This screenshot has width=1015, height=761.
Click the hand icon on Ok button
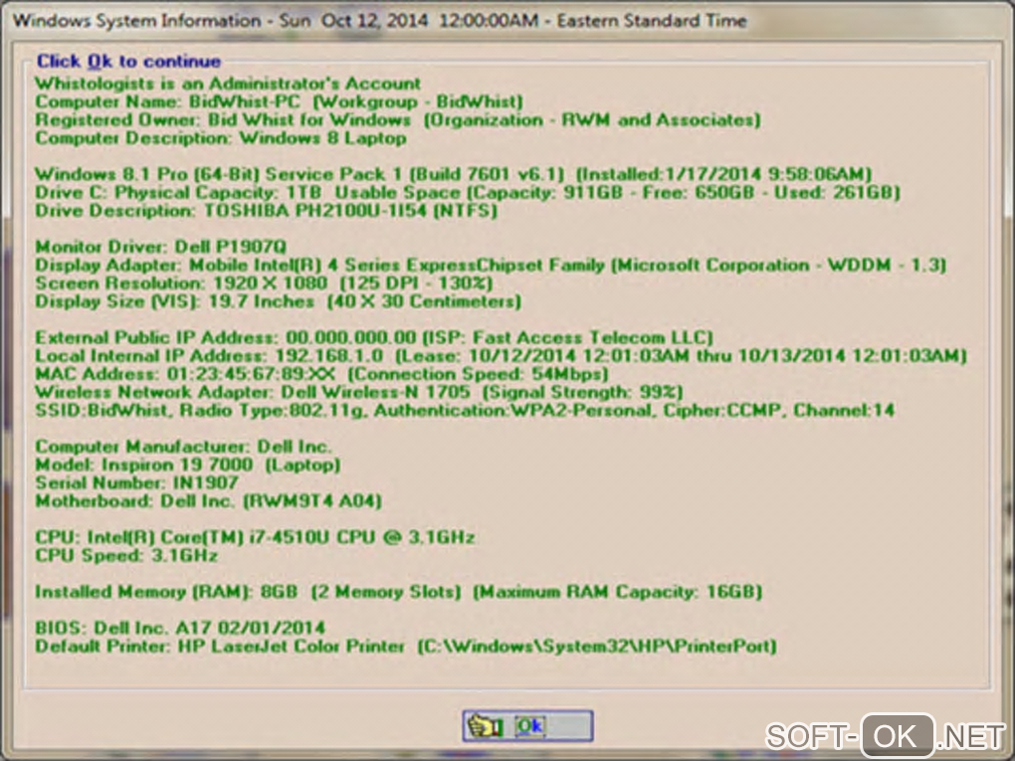point(487,726)
